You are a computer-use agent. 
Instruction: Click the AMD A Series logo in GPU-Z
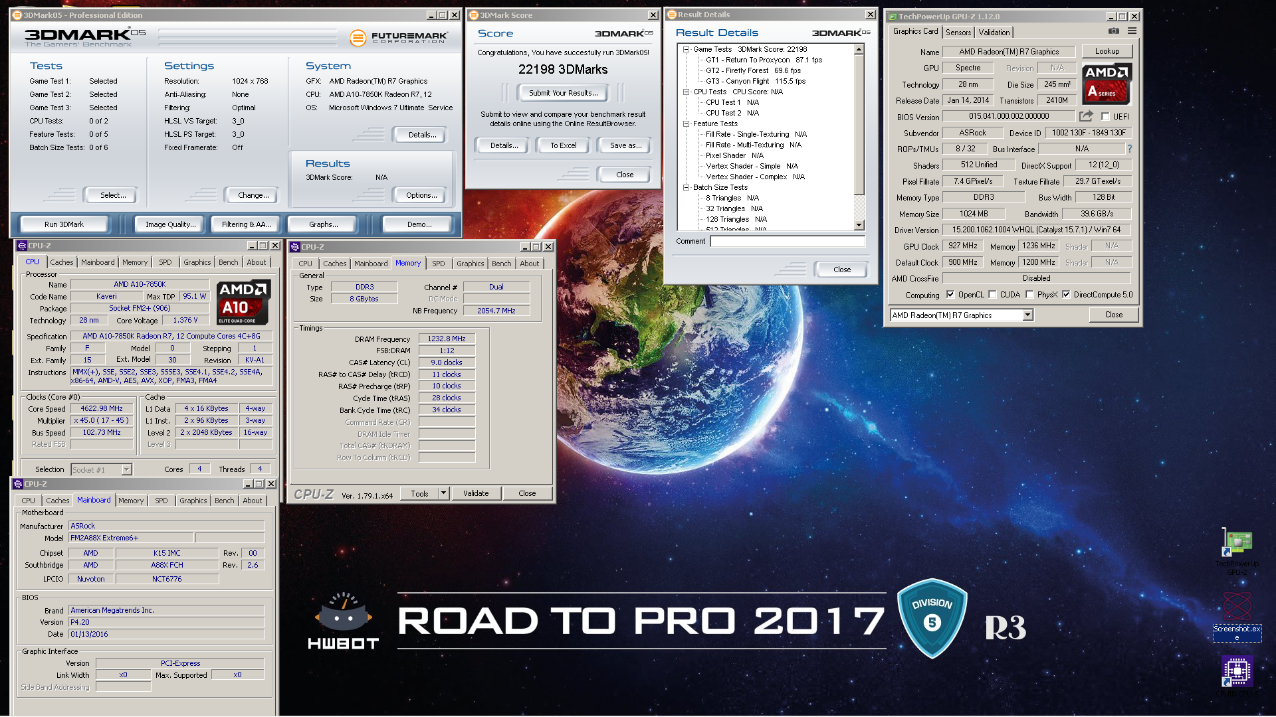[1105, 84]
